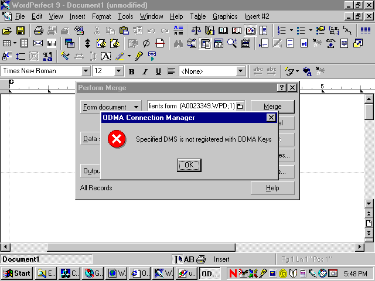375x281 pixels.
Task: Click the Print icon in toolbar
Action: tap(38, 30)
